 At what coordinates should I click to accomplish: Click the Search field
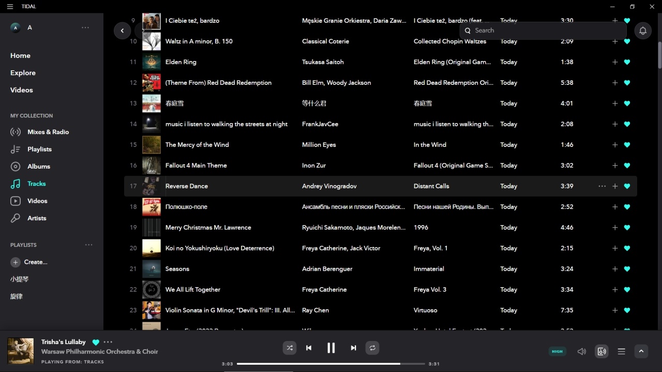pos(543,31)
